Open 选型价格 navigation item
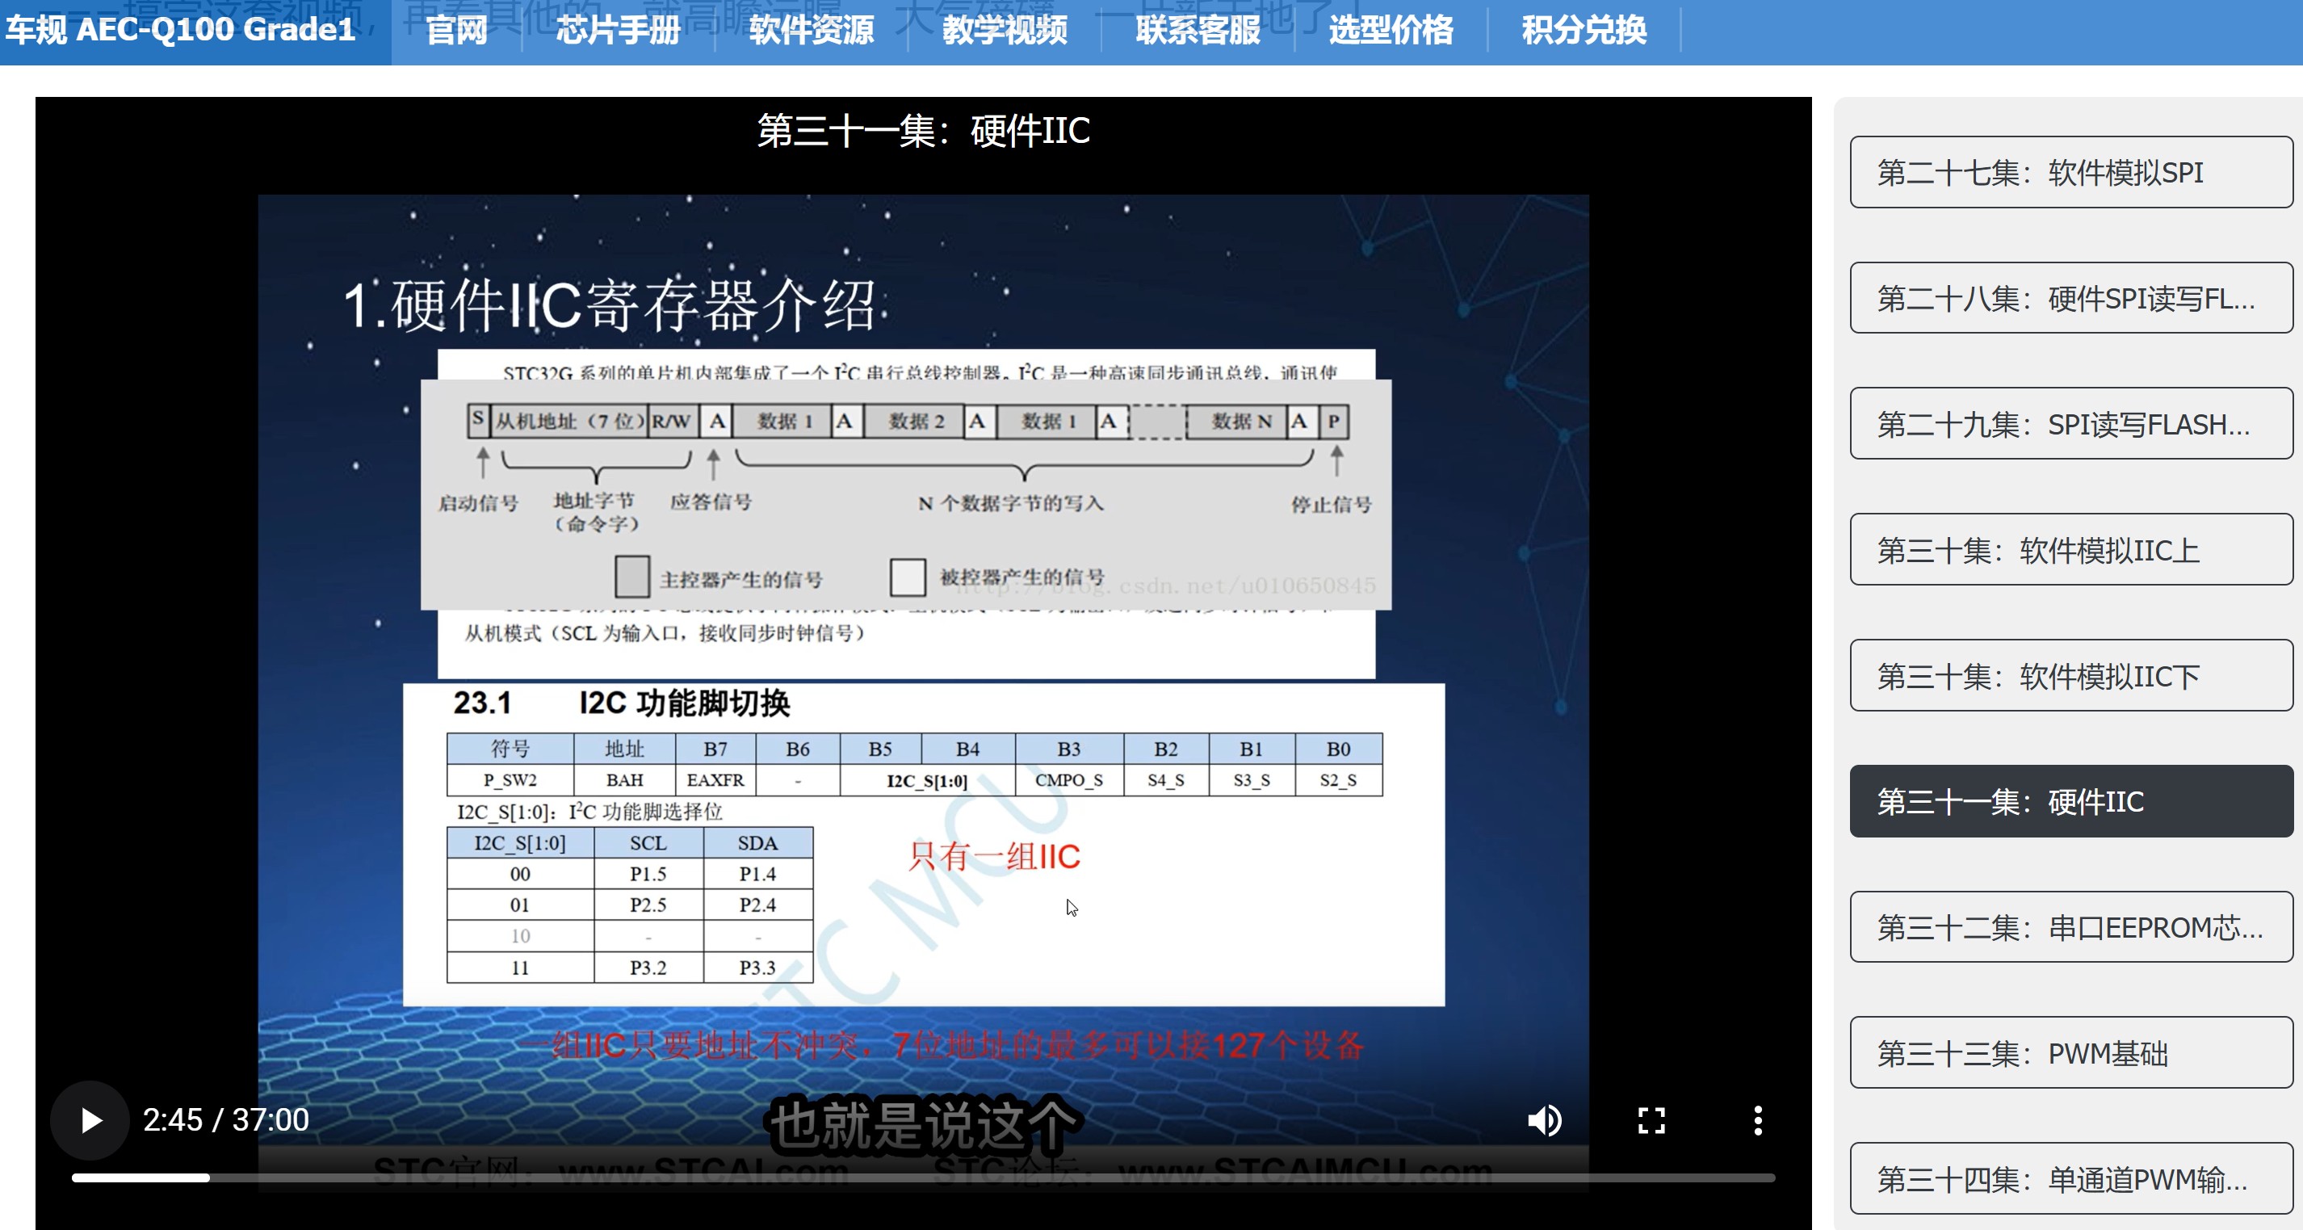2303x1230 pixels. click(x=1391, y=31)
